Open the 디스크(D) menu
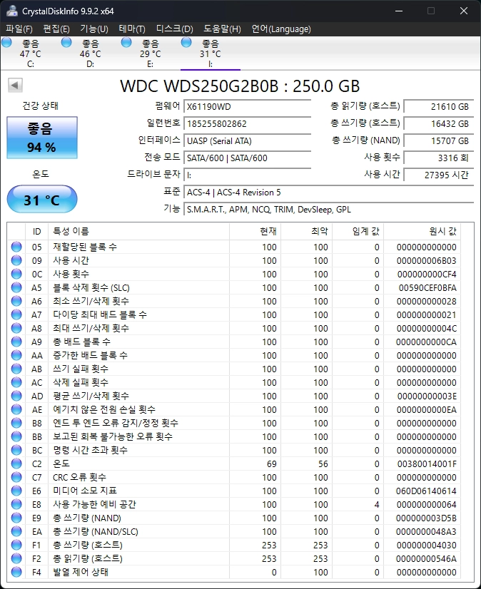Image resolution: width=481 pixels, height=589 pixels. pyautogui.click(x=175, y=29)
